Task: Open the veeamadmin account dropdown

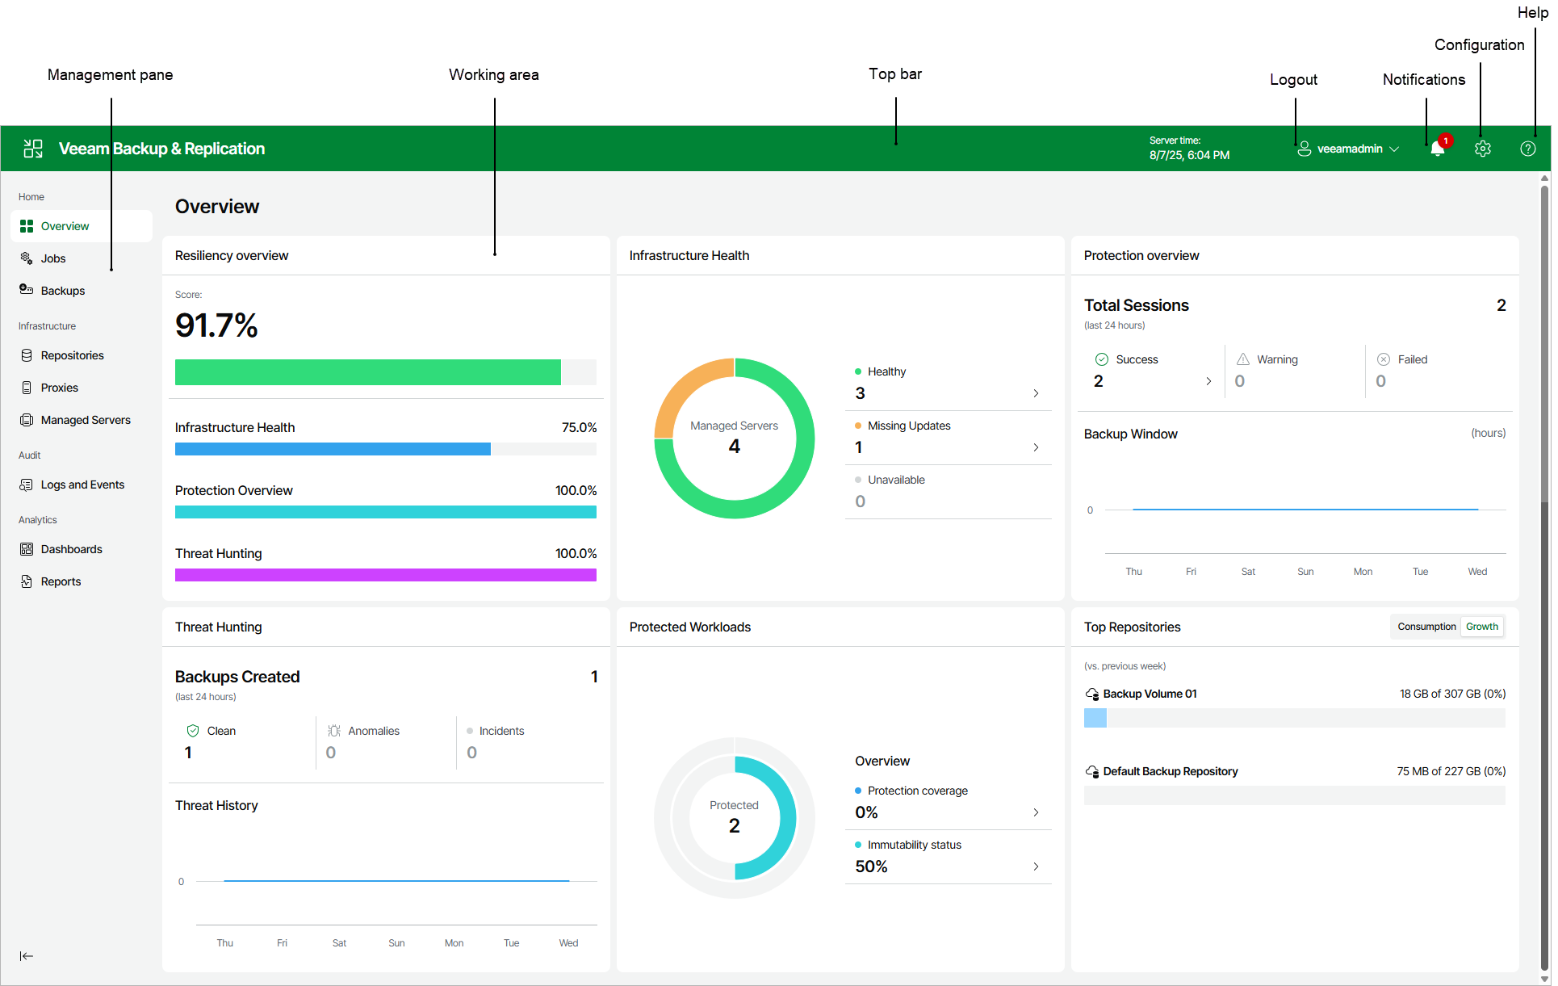Action: [x=1348, y=149]
